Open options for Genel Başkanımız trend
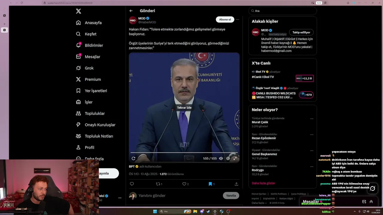 coord(312,151)
